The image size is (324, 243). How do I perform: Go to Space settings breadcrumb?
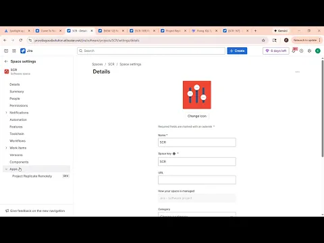(x=130, y=64)
